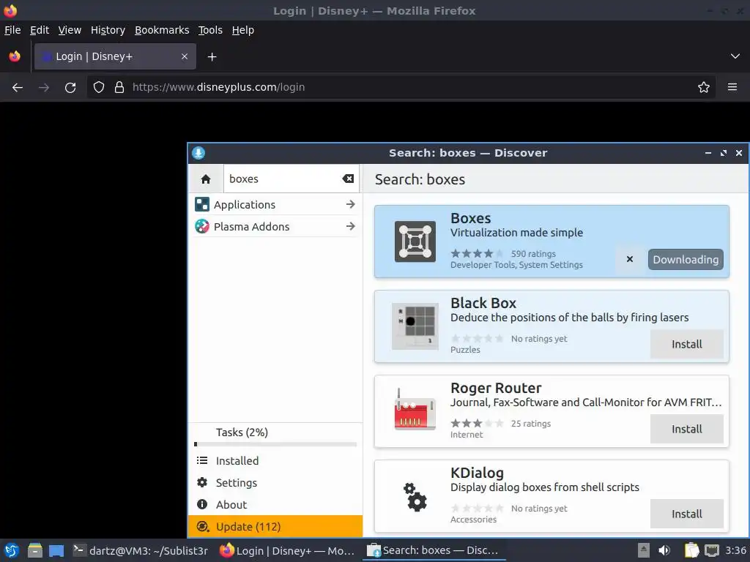Open the Help menu
The height and width of the screenshot is (562, 750).
(243, 30)
